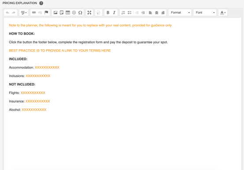Open the Font dropdown

(205, 13)
